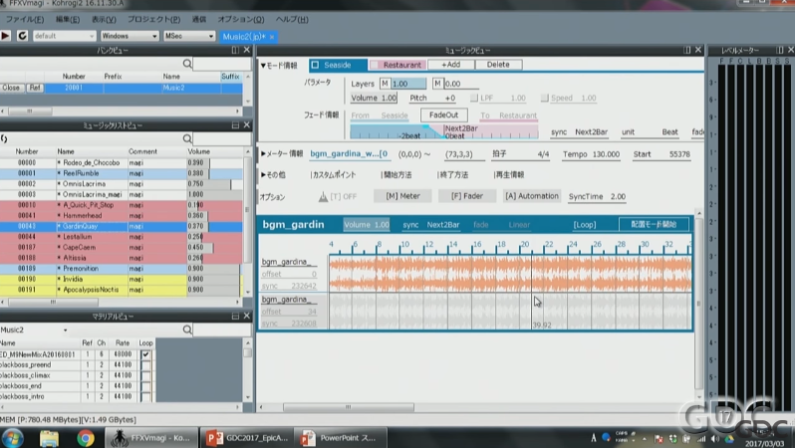Click the [A] Automation button
Viewport: 795px width, 448px height.
[x=531, y=197]
